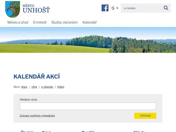
Task: Open the Služby občanům menu
Action: tap(65, 22)
